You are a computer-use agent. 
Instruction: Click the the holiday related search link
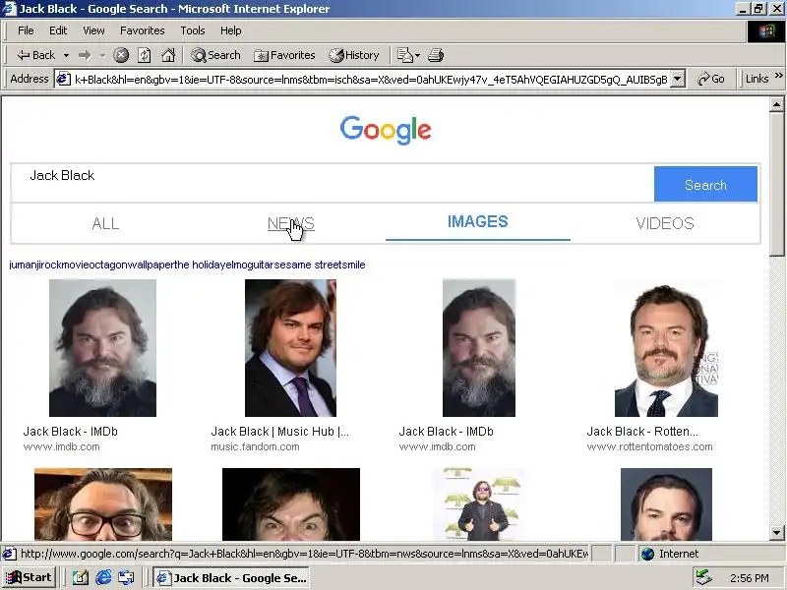[202, 265]
